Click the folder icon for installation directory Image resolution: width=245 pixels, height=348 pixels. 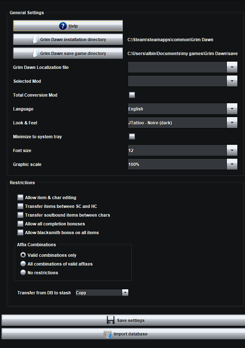36,39
